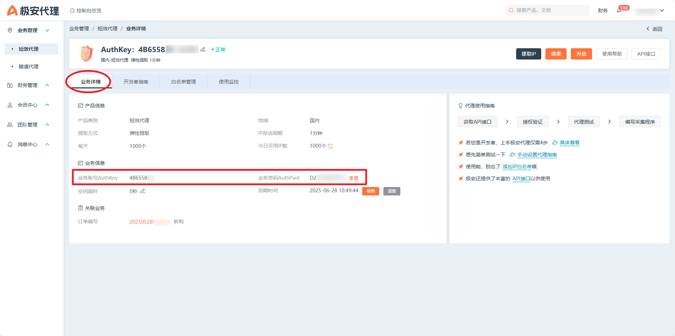Click the search magnifier icon

[x=511, y=11]
